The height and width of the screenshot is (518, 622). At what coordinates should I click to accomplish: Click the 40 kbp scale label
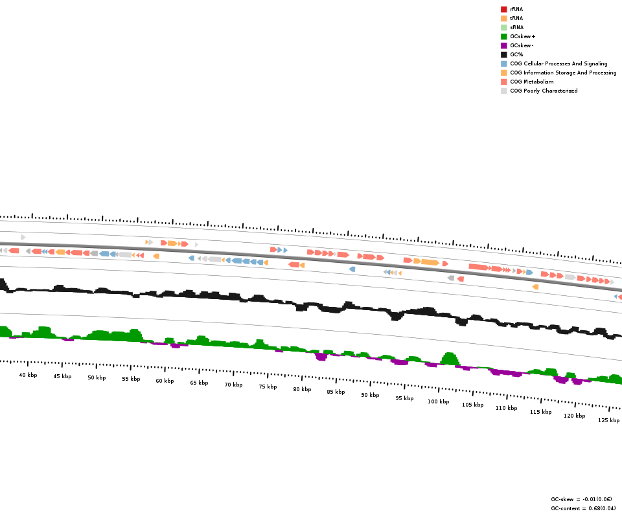pos(28,375)
